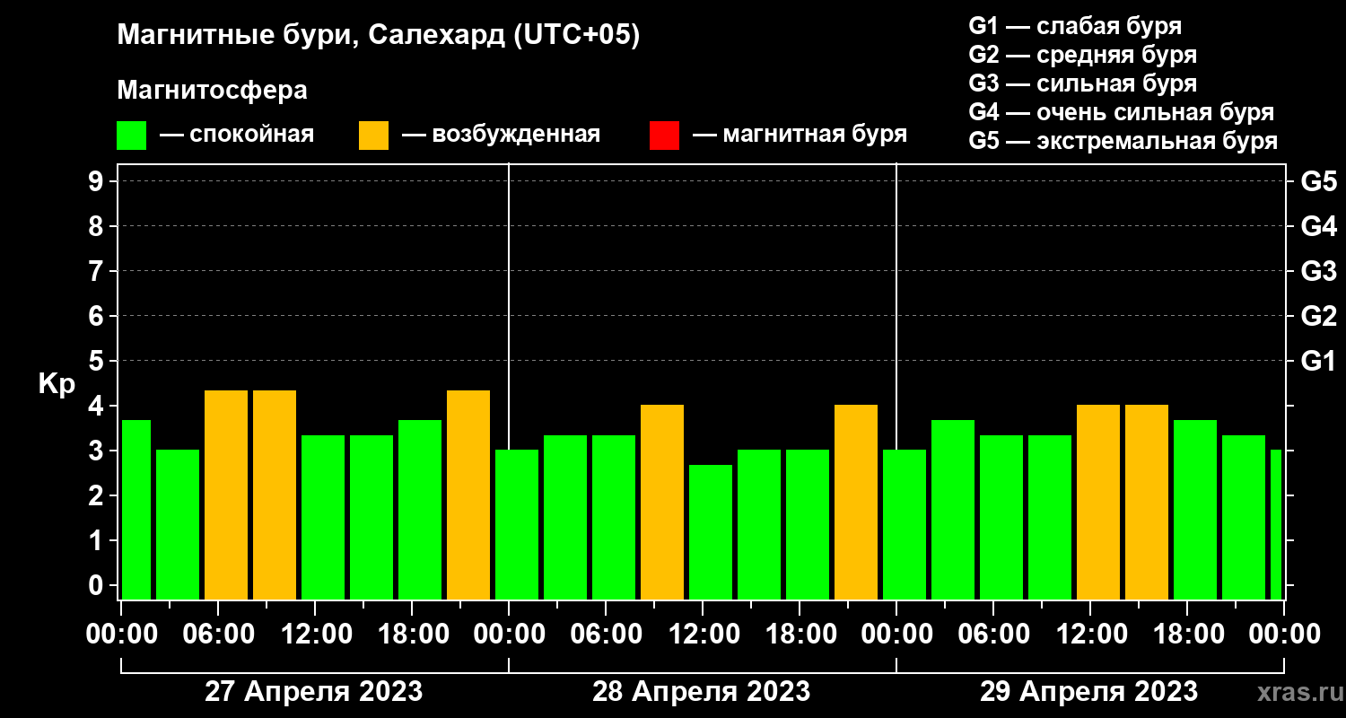Image resolution: width=1346 pixels, height=718 pixels.
Task: Click the '7' value on Kp axis
Action: pyautogui.click(x=97, y=271)
